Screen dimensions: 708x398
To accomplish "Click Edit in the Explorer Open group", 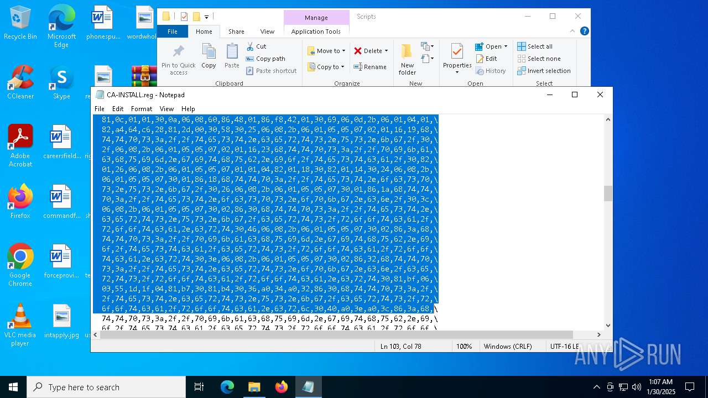I will [486, 59].
